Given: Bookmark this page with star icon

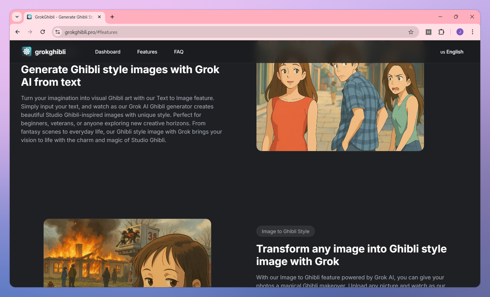Looking at the screenshot, I should point(411,32).
